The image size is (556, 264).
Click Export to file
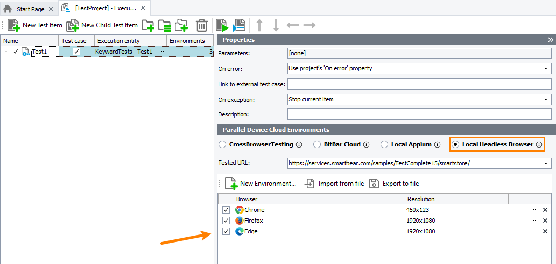point(394,184)
